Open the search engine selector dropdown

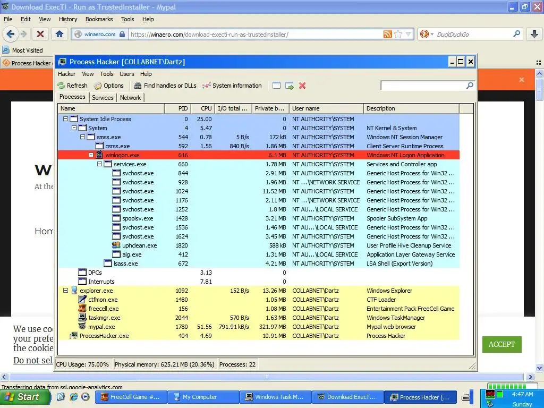(427, 34)
